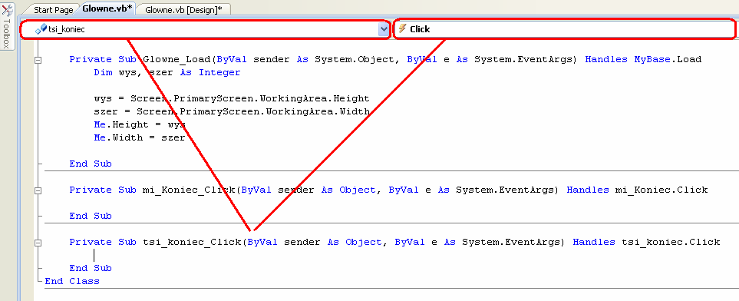
Task: Click 'End Sub' of mi_Koniec_Click
Action: (x=91, y=216)
